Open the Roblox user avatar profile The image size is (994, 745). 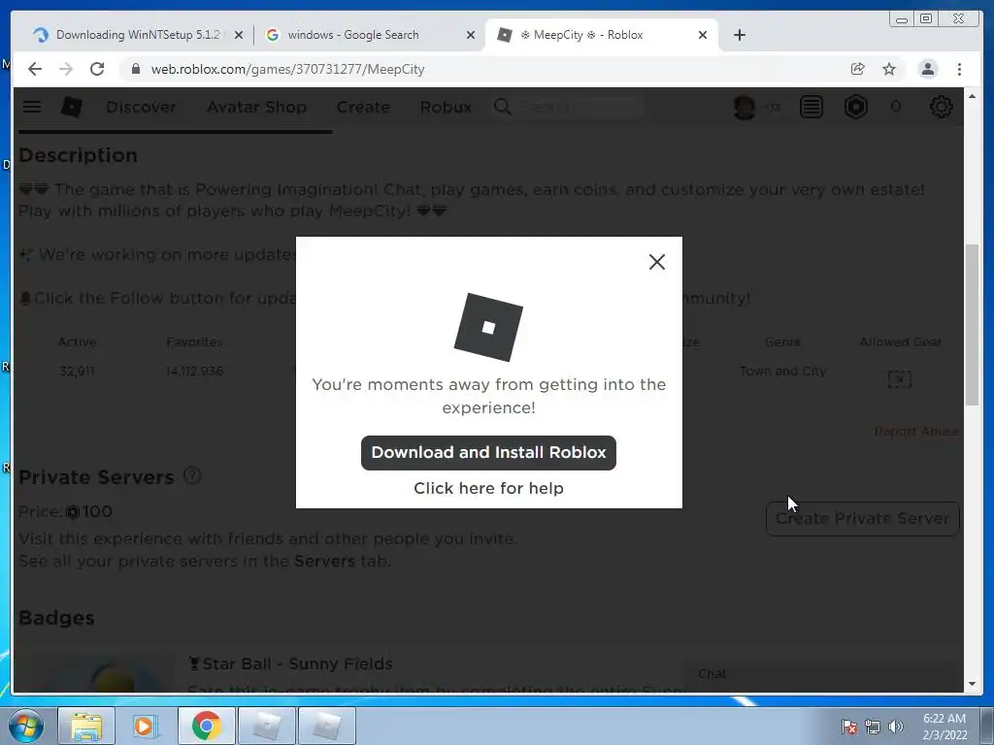click(745, 107)
